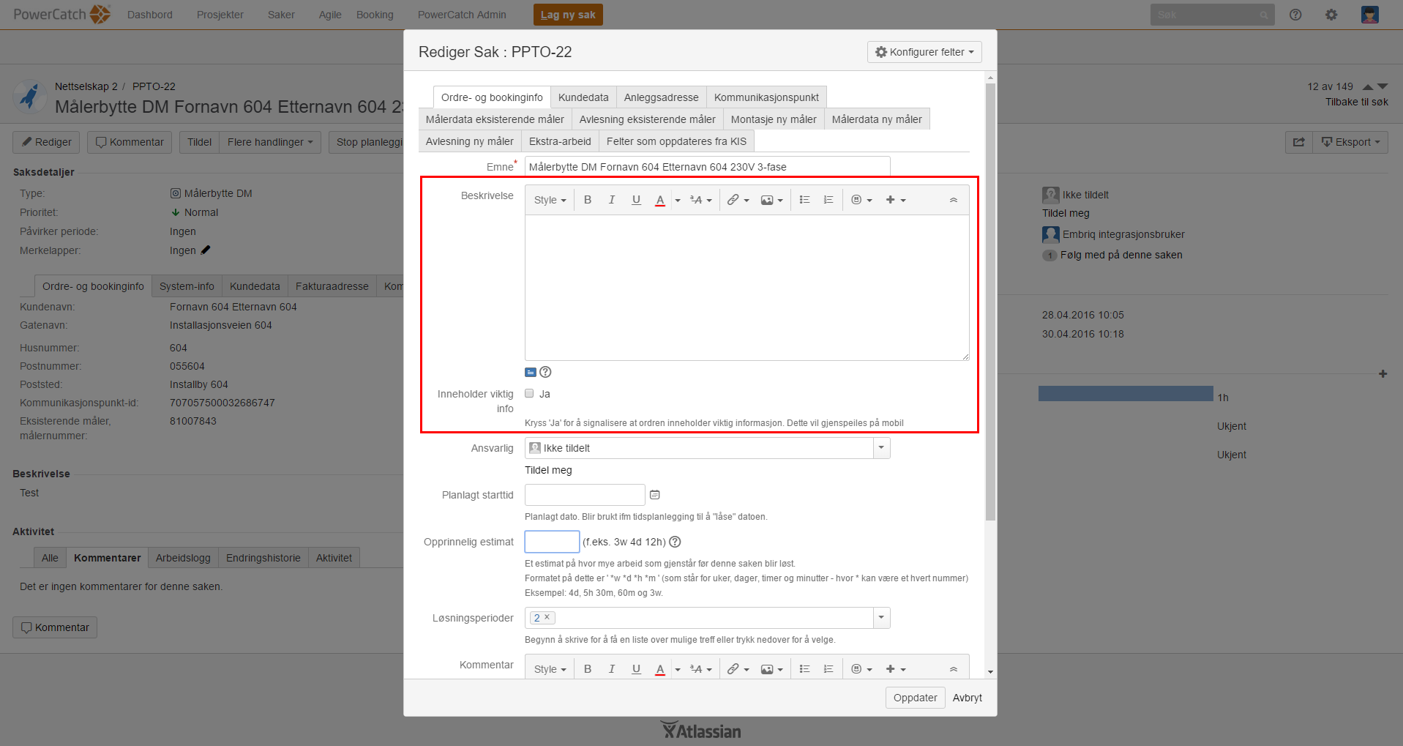Insert bullet list in Beskrivelse editor
Image resolution: width=1403 pixels, height=746 pixels.
(804, 200)
